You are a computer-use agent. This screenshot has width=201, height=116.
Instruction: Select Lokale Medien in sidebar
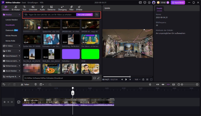pyautogui.click(x=12, y=20)
